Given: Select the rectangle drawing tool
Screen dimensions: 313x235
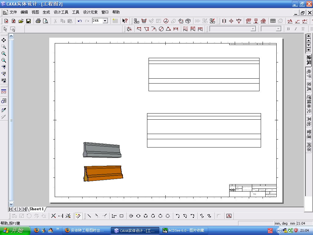Looking at the screenshot, I should click(x=121, y=216).
